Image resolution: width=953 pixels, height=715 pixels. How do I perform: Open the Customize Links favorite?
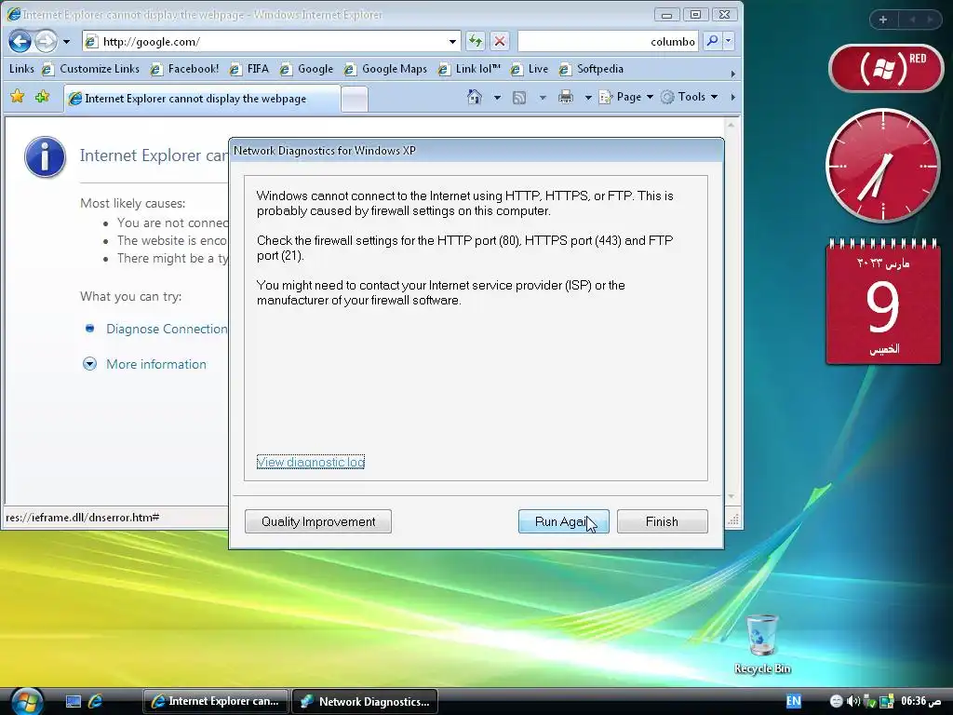(x=90, y=69)
